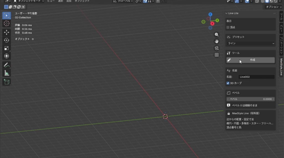Select wireframe viewport shading
This screenshot has height=158, width=284.
(263, 1)
